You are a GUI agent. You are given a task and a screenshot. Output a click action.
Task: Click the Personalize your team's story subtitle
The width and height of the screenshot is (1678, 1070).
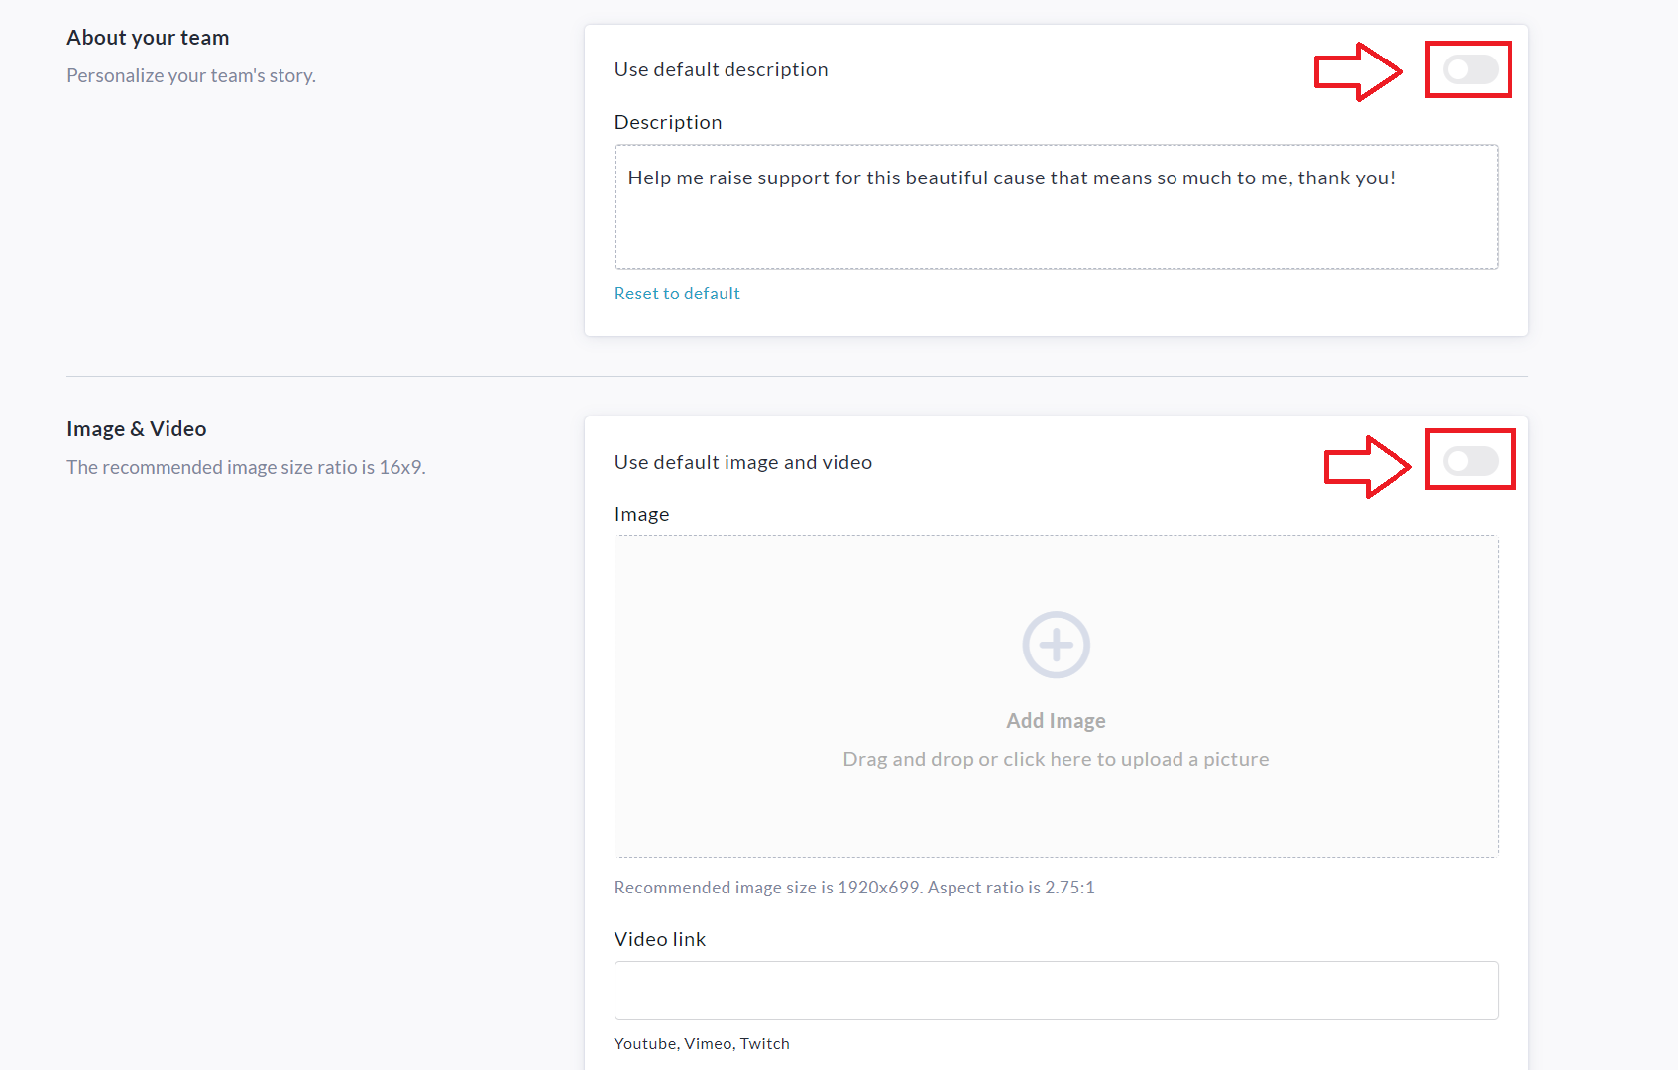point(191,76)
